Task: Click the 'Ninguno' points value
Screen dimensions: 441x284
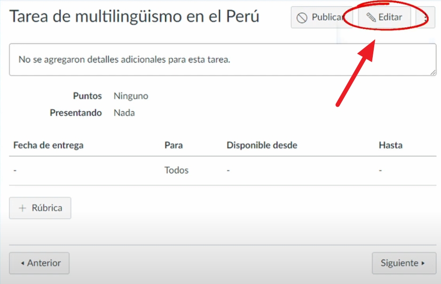Action: 131,96
